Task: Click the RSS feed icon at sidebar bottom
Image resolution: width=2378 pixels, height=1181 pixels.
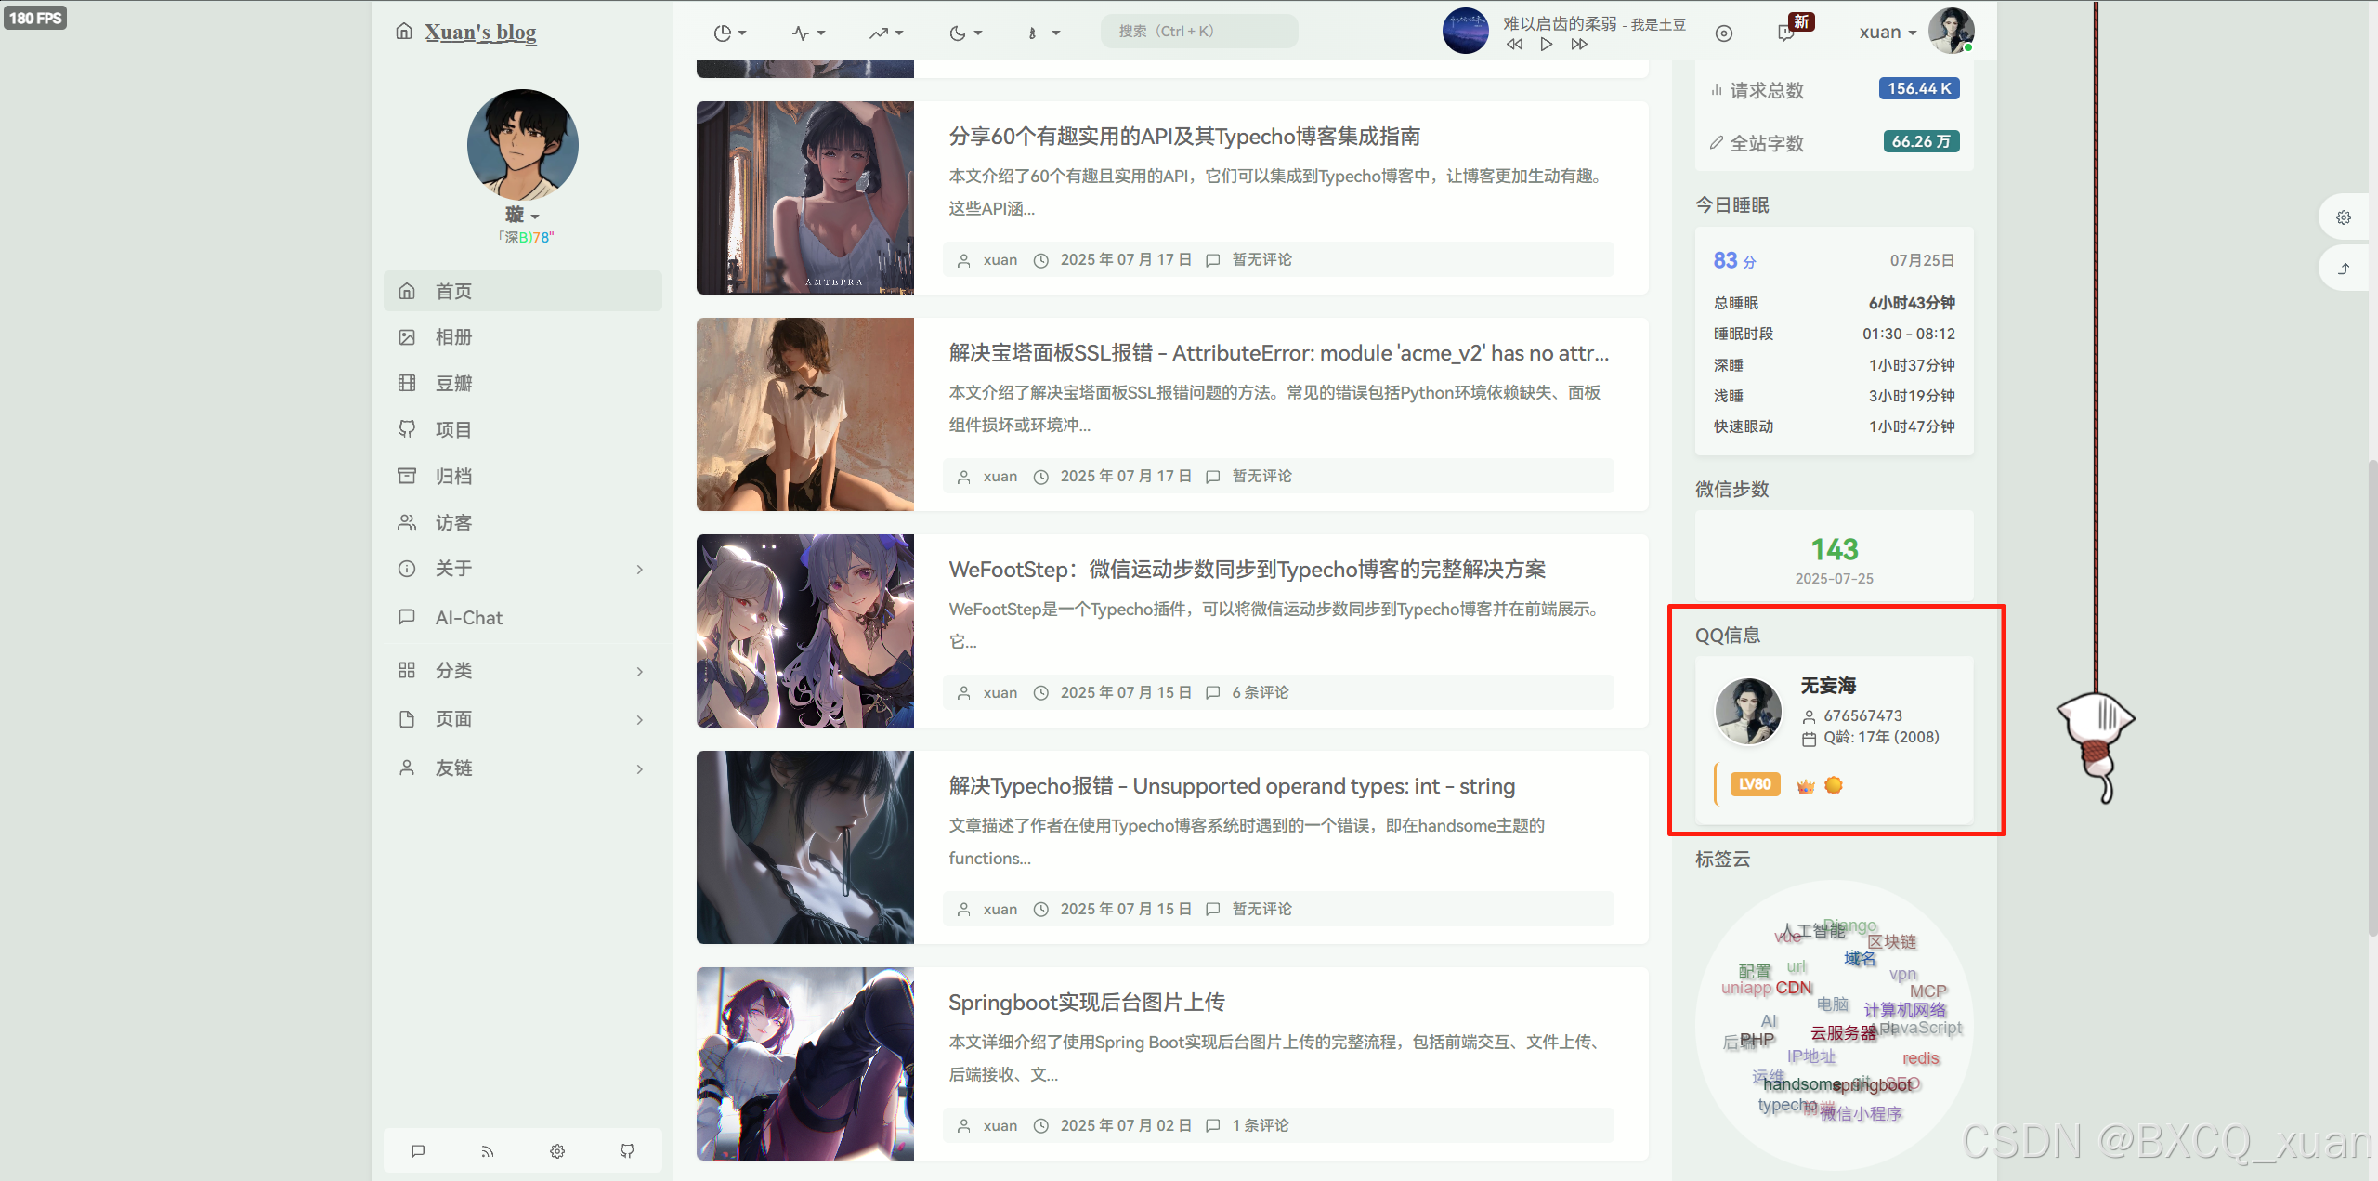Action: coord(488,1151)
